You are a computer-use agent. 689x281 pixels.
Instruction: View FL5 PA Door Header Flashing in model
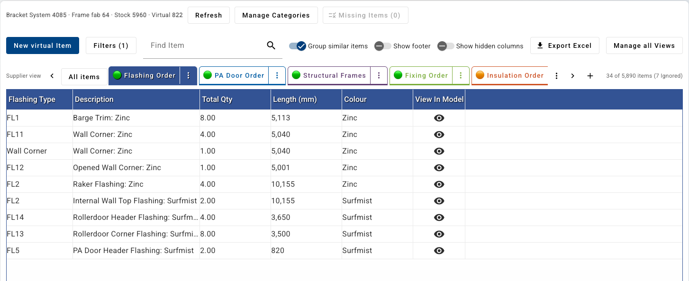[439, 251]
